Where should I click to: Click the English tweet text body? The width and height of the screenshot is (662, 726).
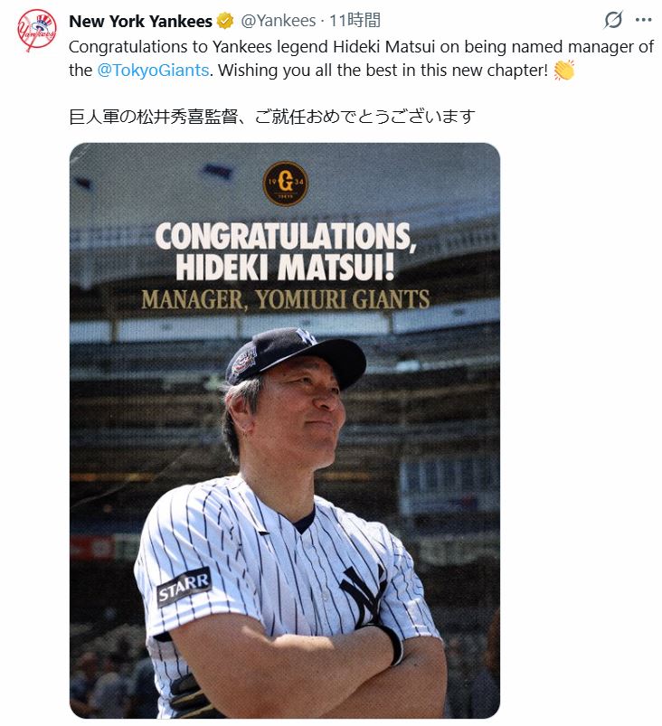tap(361, 59)
